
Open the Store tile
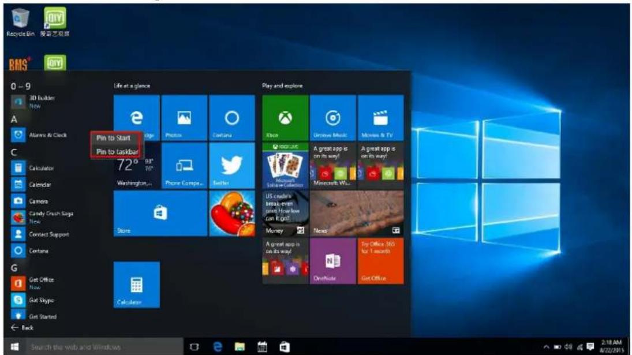click(160, 213)
